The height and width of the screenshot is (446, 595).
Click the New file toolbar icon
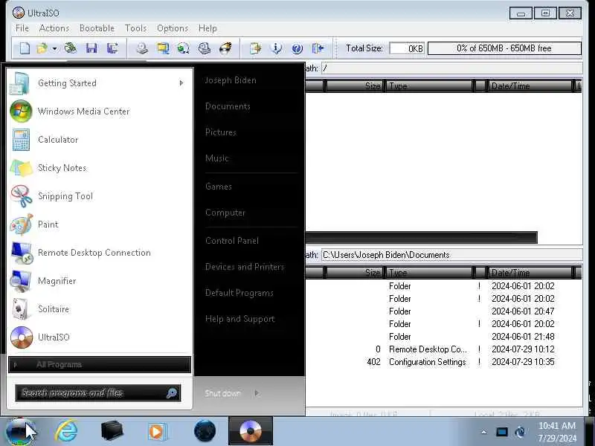click(25, 48)
